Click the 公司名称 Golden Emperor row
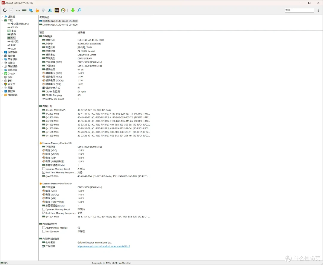323x265 pixels. 95,242
